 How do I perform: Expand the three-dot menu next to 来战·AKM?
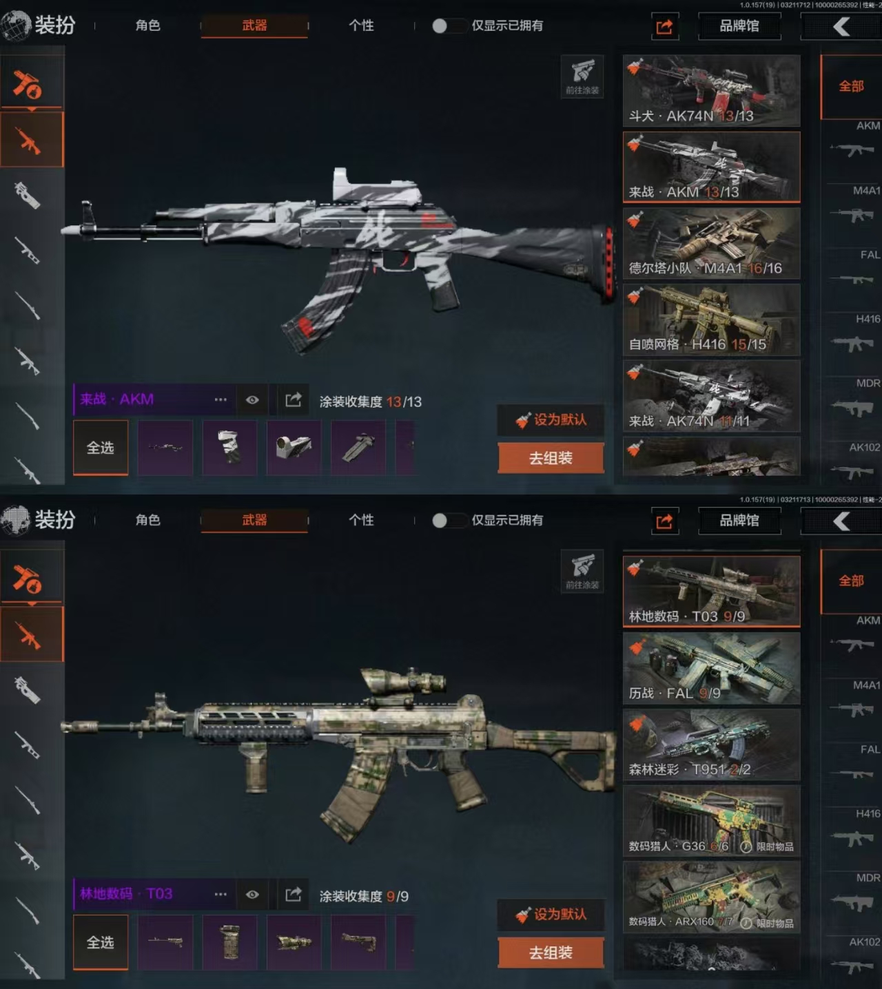tap(220, 399)
